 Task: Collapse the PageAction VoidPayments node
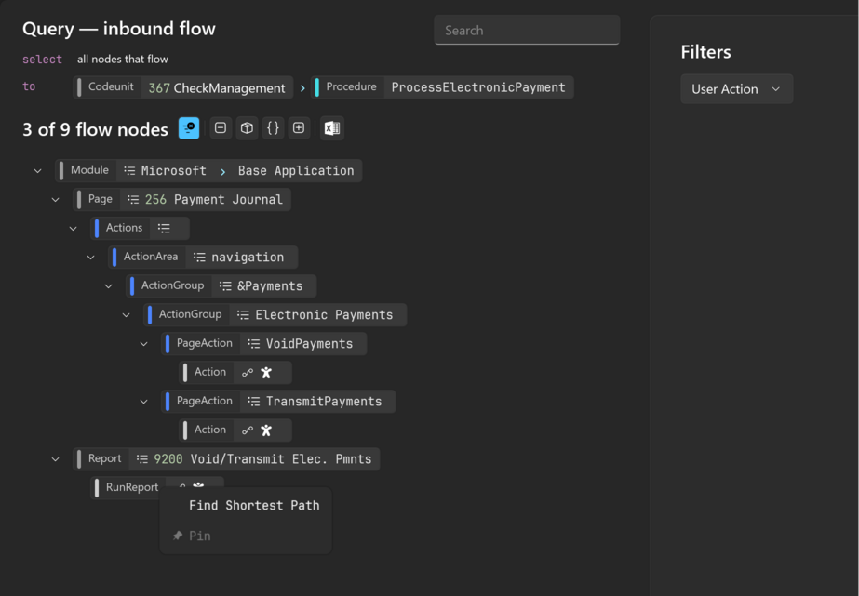pyautogui.click(x=143, y=344)
